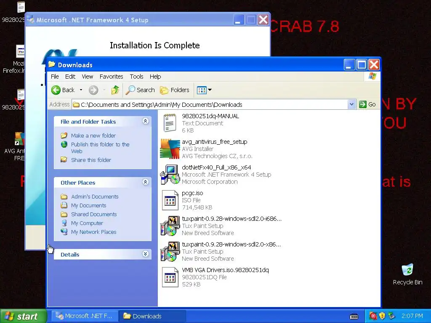Click Publish this folder to the Web
Image resolution: width=431 pixels, height=323 pixels.
click(x=100, y=148)
